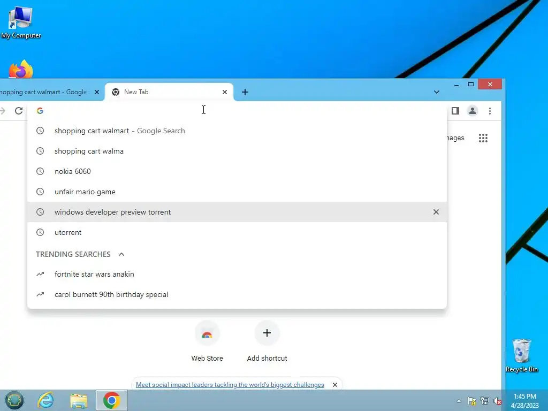Open the Images link on Google page
This screenshot has height=411, width=548.
point(455,138)
